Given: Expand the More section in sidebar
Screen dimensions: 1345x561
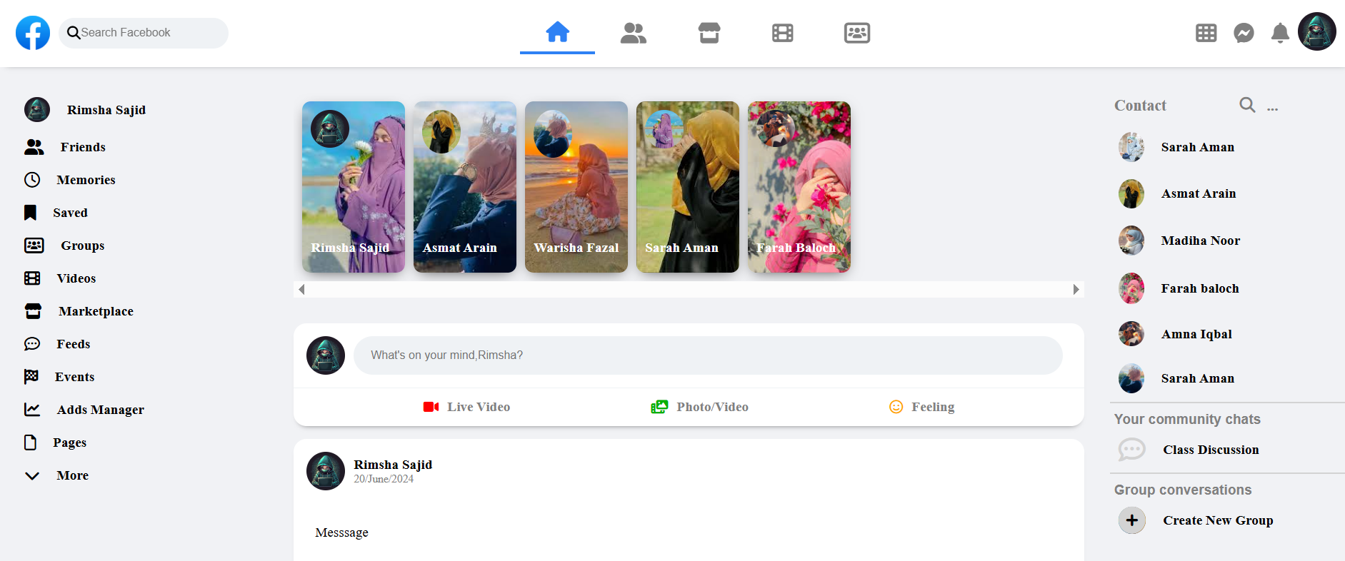Looking at the screenshot, I should (57, 475).
